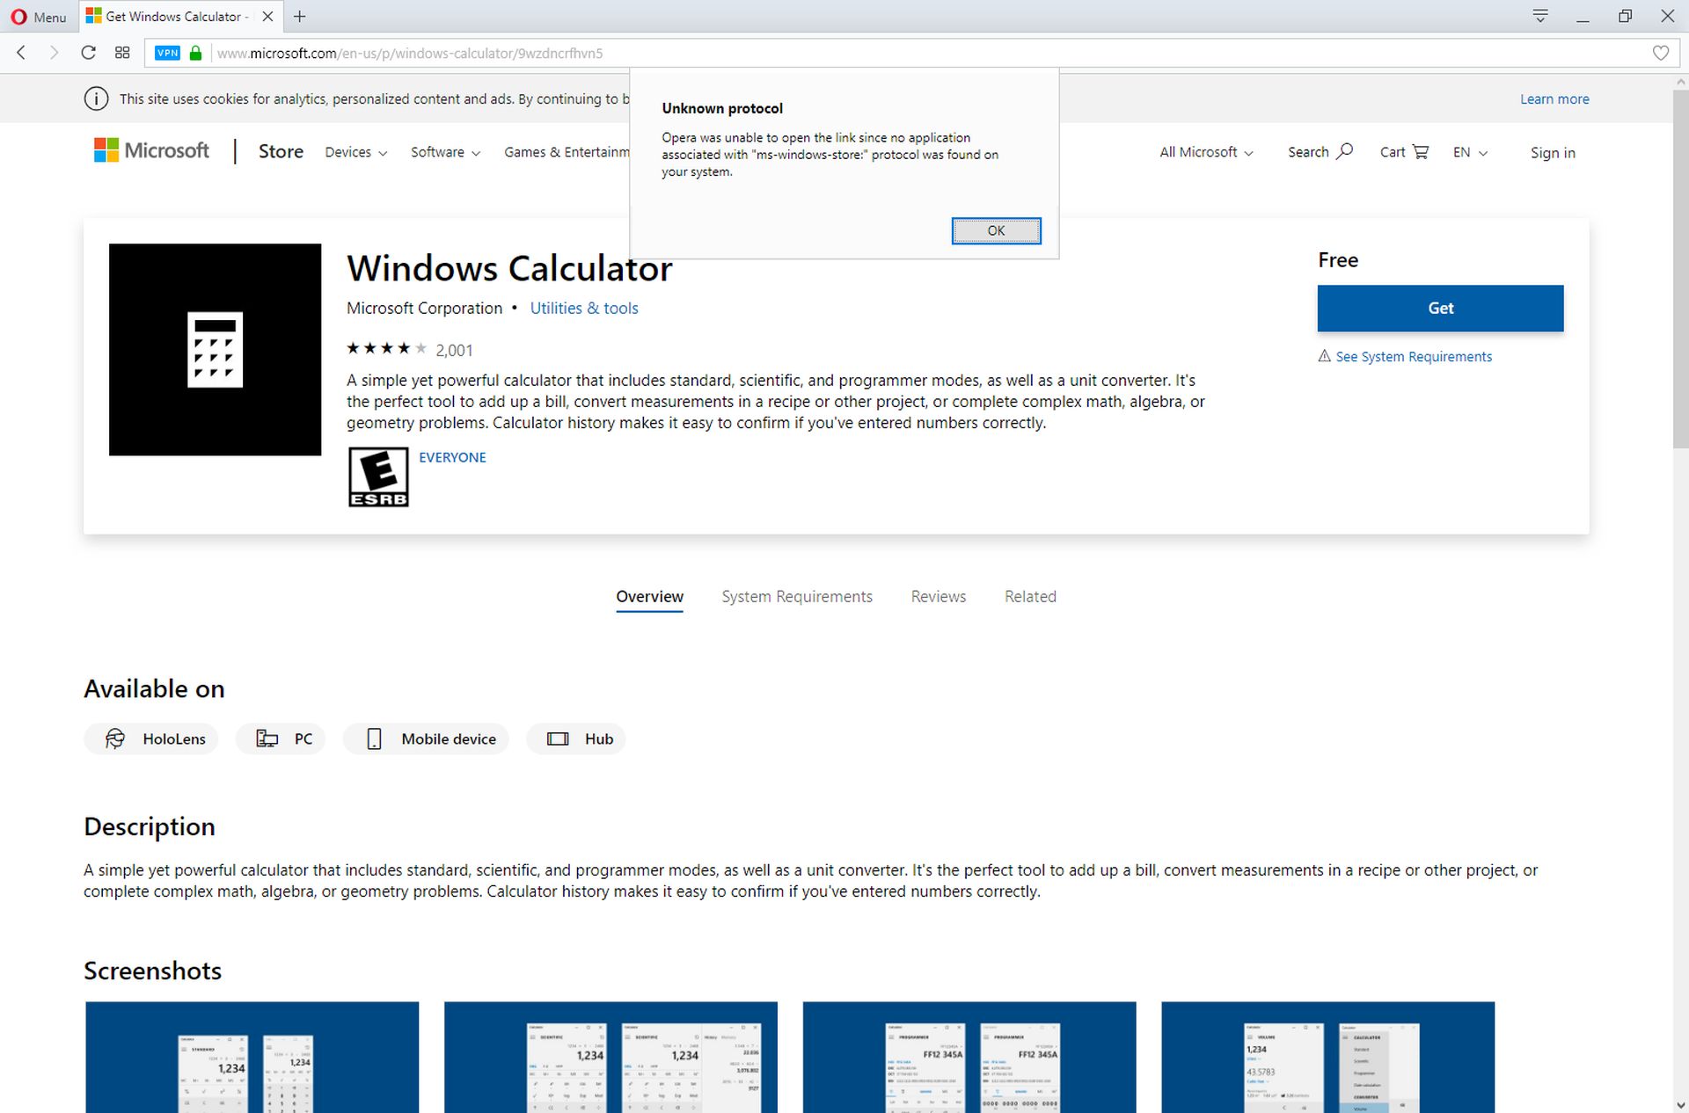Expand the All Microsoft dropdown
The width and height of the screenshot is (1689, 1113).
pos(1206,152)
